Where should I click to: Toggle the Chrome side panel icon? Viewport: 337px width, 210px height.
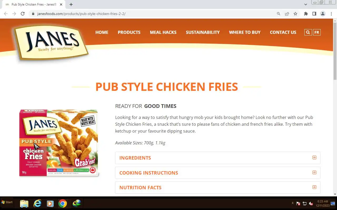coord(314,14)
